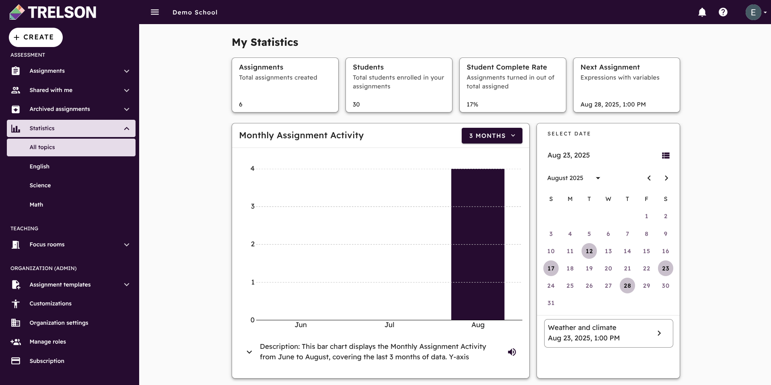Click the notification bell icon

[x=702, y=12]
